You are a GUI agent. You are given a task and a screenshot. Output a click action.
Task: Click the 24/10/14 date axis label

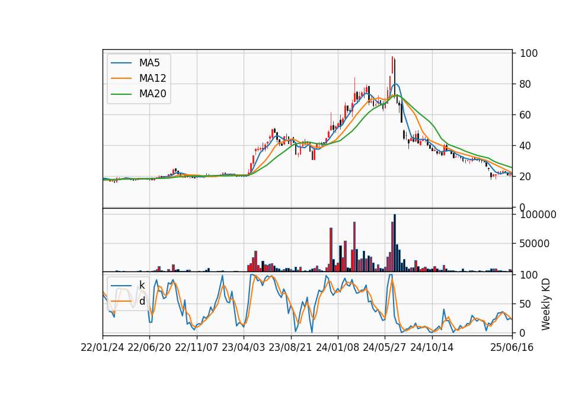[432, 347]
